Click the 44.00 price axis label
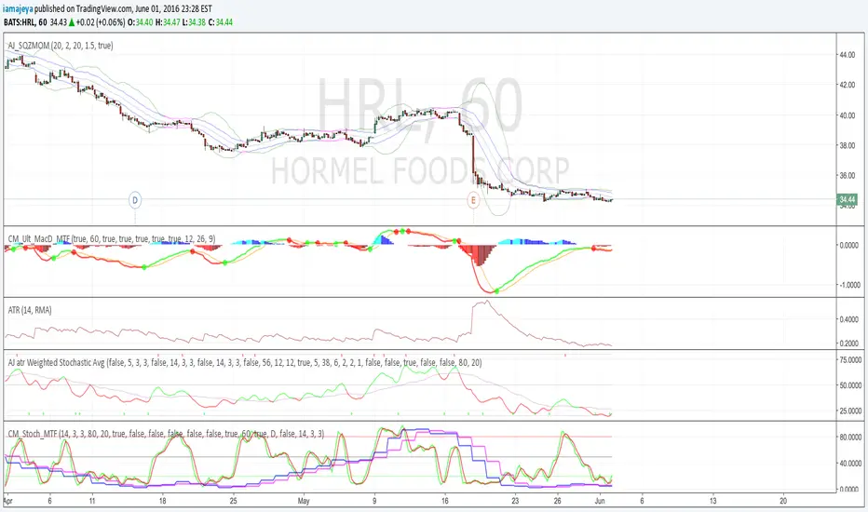 coord(848,55)
